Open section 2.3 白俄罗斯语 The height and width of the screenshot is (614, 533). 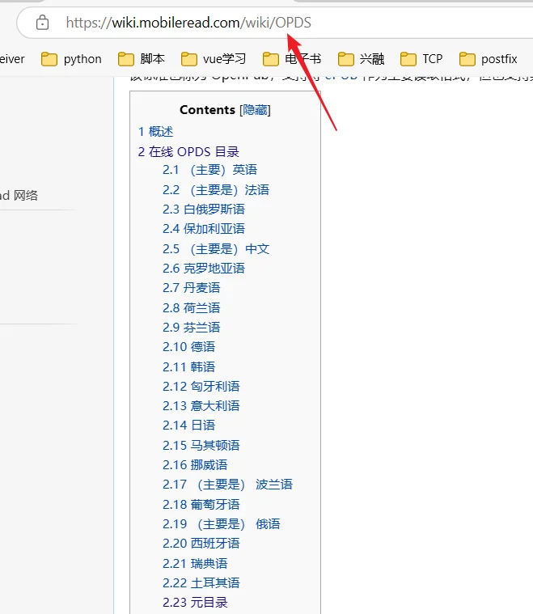204,210
